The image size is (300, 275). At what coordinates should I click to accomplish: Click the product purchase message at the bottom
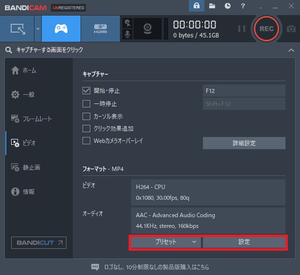click(156, 267)
